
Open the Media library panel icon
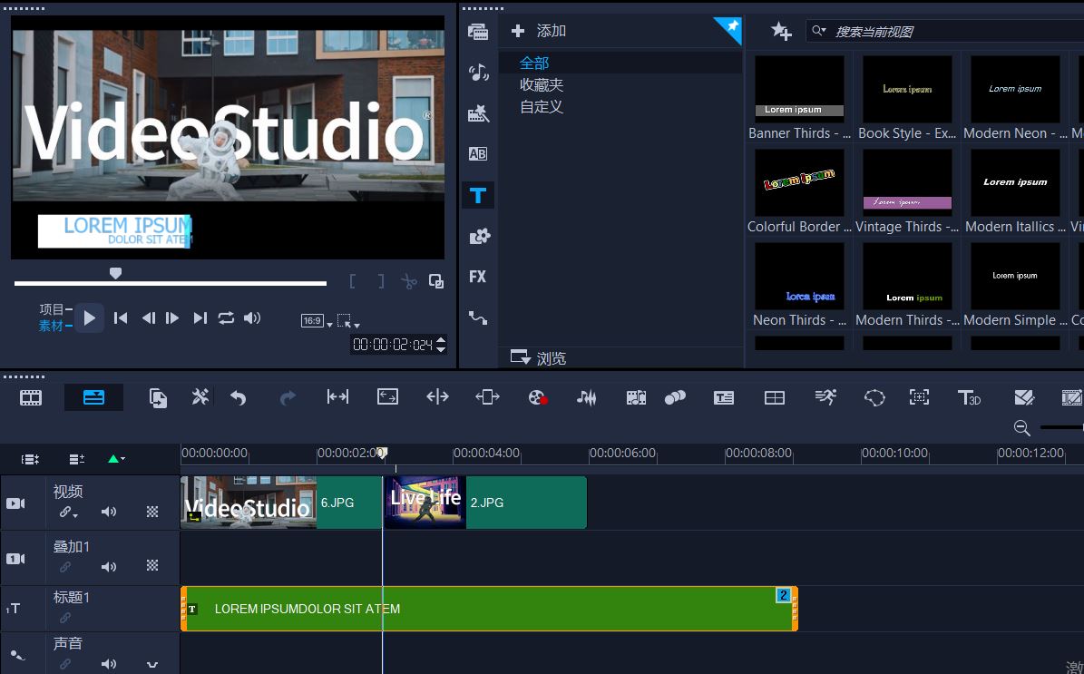[x=478, y=32]
